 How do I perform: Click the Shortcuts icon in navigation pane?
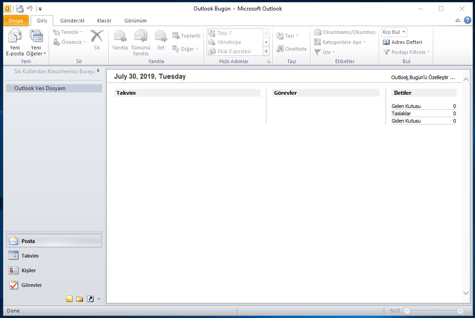(90, 299)
